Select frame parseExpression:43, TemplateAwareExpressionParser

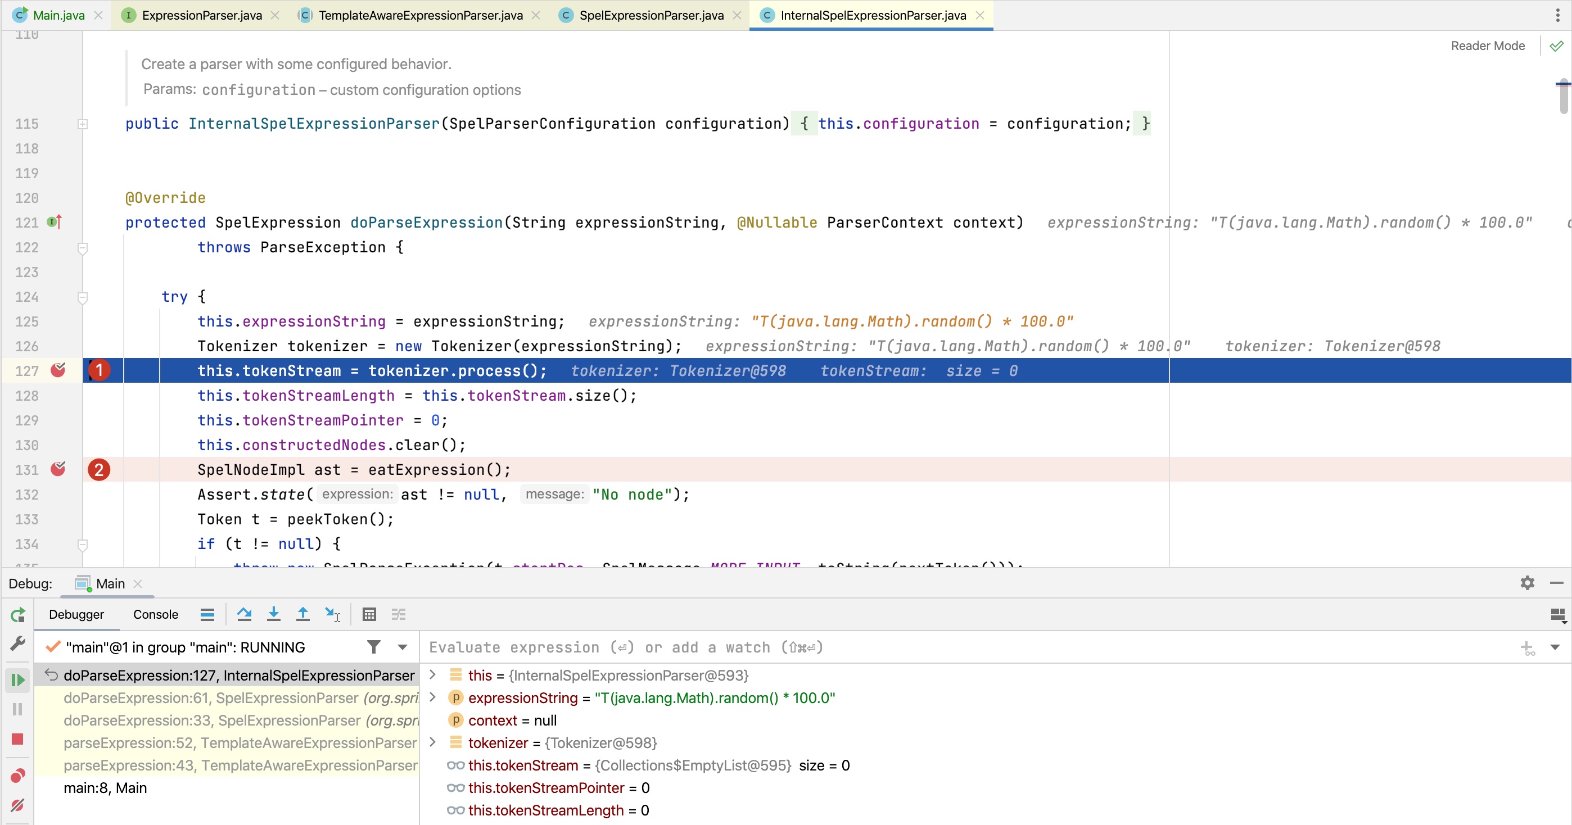227,766
